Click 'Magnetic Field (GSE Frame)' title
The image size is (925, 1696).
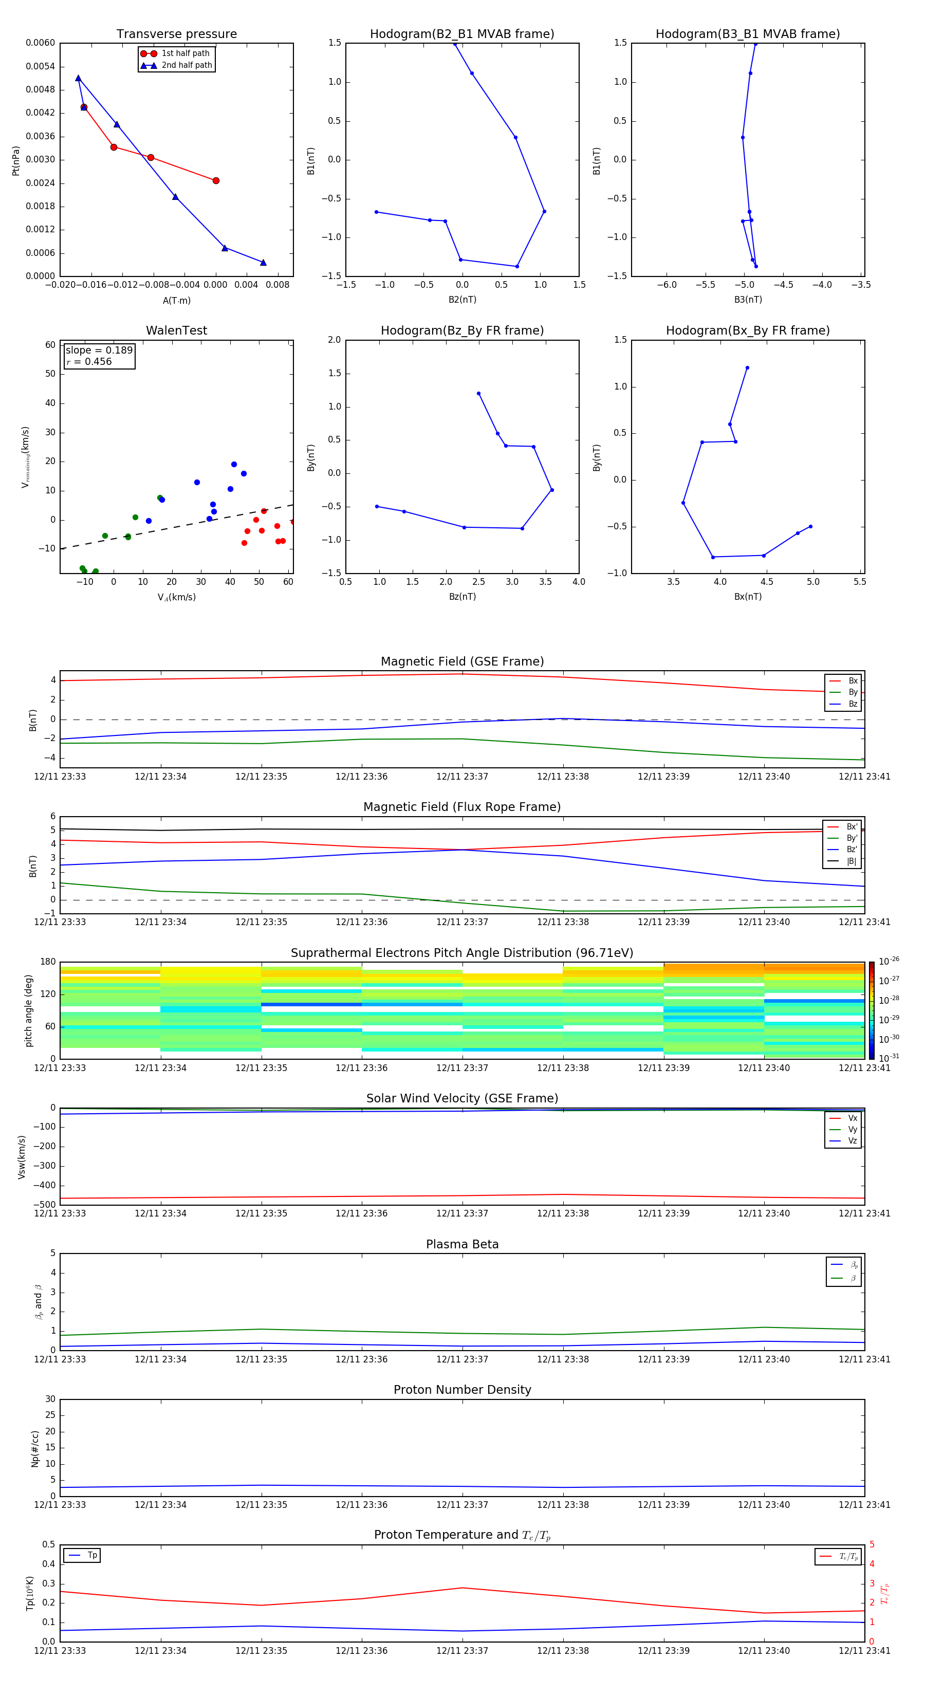(462, 661)
